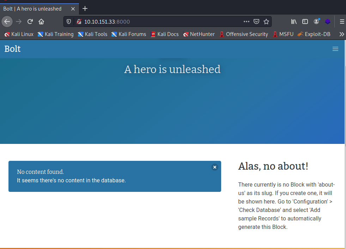Expand the hidden bookmarks overflow chevron
The height and width of the screenshot is (249, 346).
click(341, 34)
